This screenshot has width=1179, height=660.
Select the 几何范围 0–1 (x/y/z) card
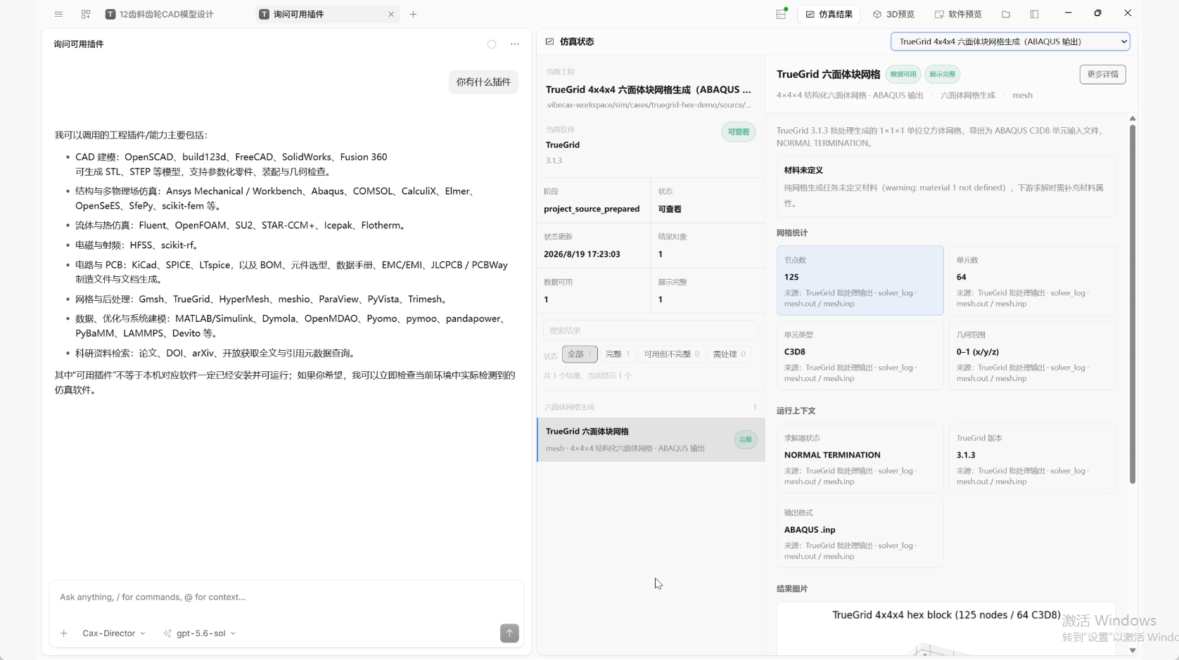(1032, 355)
